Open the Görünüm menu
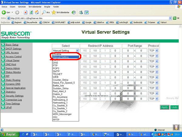Image resolution: width=182 pixels, height=137 pixels. point(22,7)
